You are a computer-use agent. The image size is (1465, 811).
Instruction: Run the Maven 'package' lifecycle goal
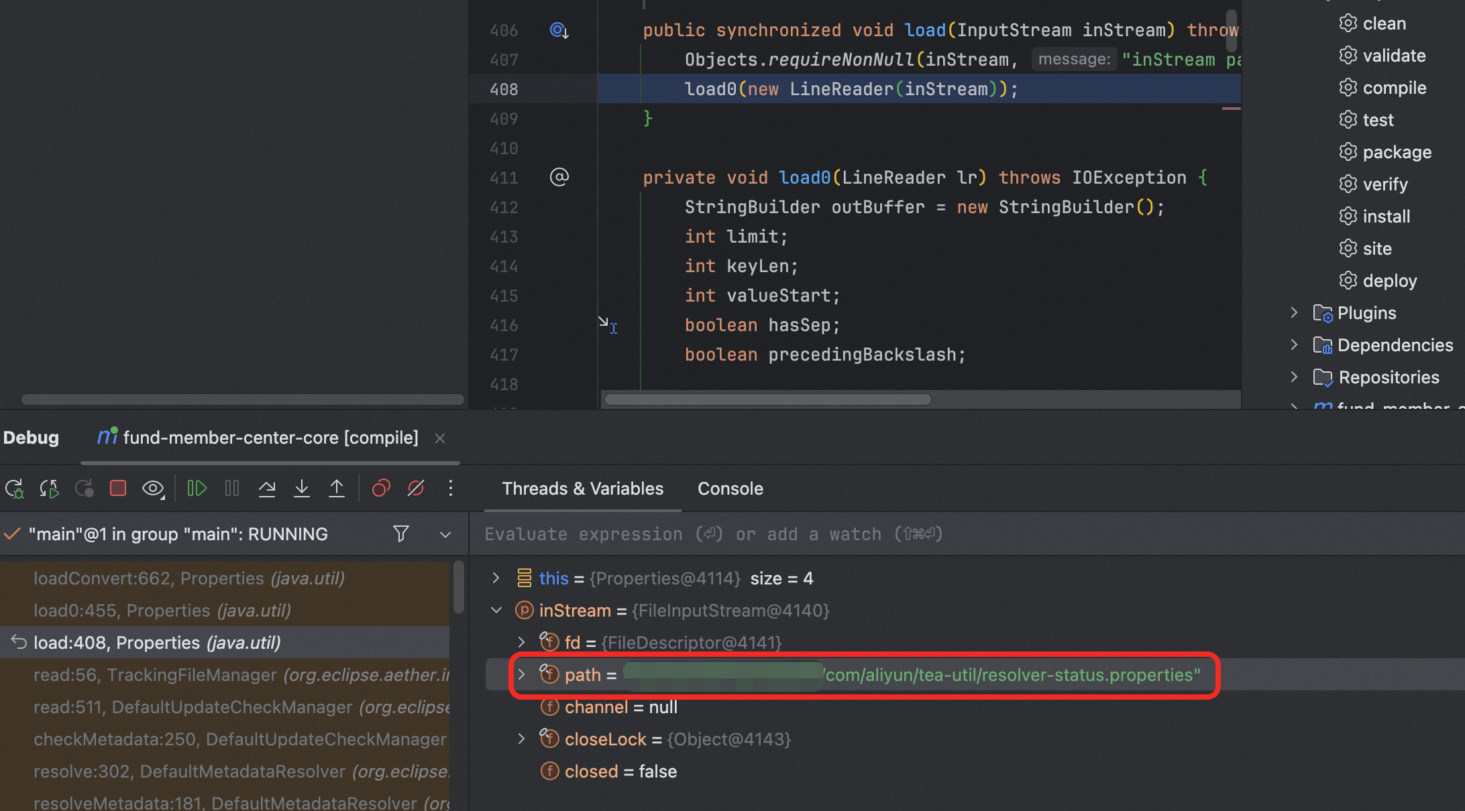1397,152
